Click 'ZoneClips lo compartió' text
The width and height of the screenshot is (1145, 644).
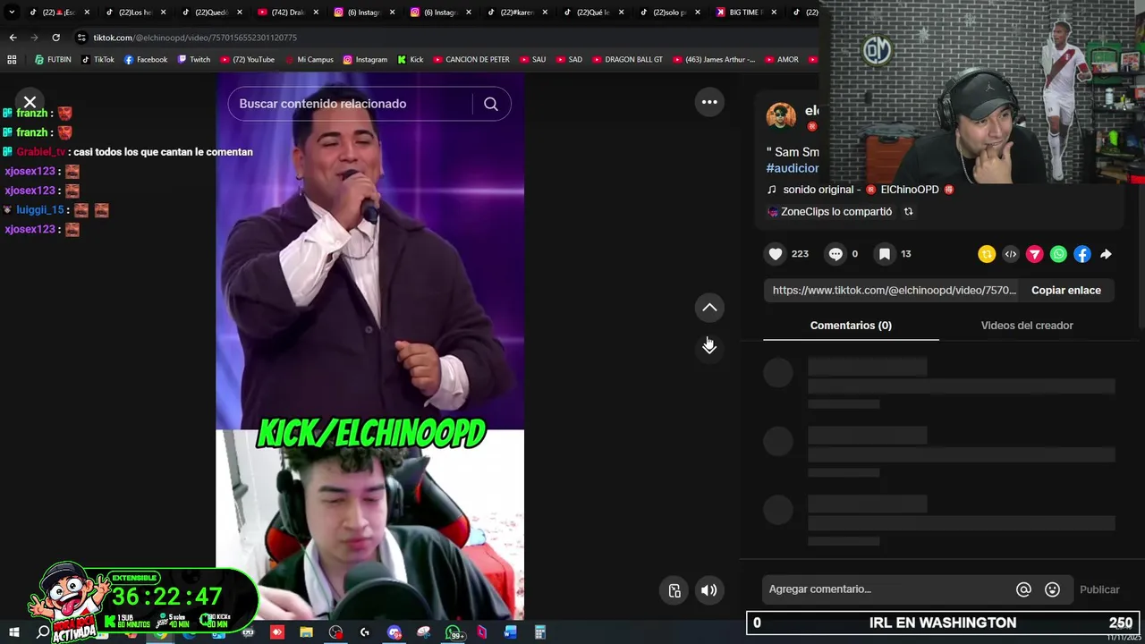pos(835,212)
